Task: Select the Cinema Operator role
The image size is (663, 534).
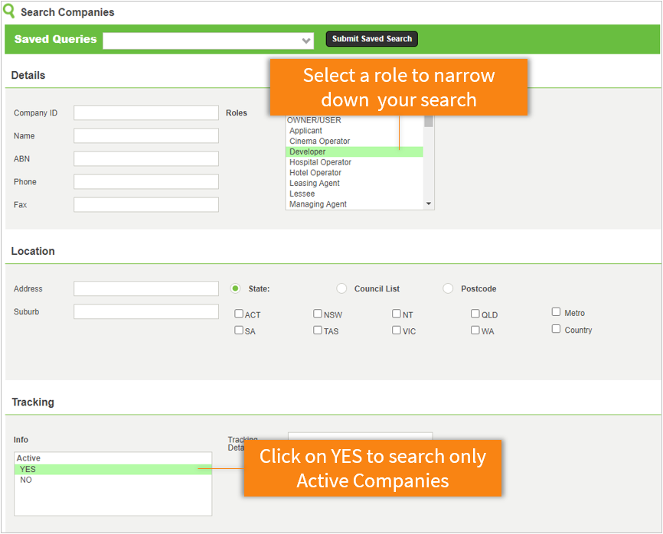Action: pos(354,141)
